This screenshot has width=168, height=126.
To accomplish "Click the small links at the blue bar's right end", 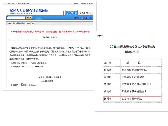I will pos(83,18).
